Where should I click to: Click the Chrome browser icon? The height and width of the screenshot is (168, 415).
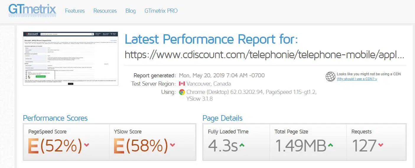[x=182, y=92]
